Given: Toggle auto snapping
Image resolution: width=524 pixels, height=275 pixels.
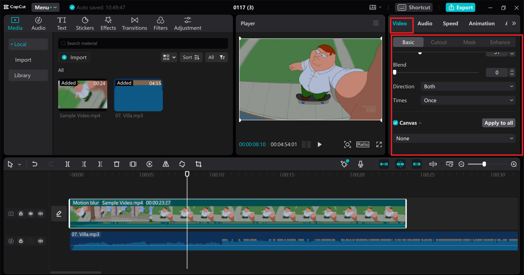Looking at the screenshot, I should [400, 164].
